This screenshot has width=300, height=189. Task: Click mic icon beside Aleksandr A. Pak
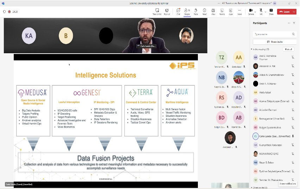pyautogui.click(x=293, y=66)
